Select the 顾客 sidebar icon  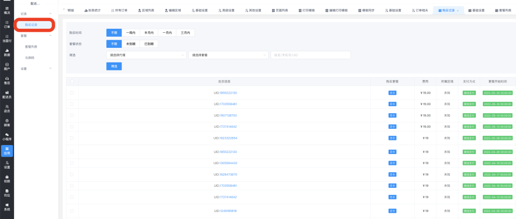pos(7,122)
